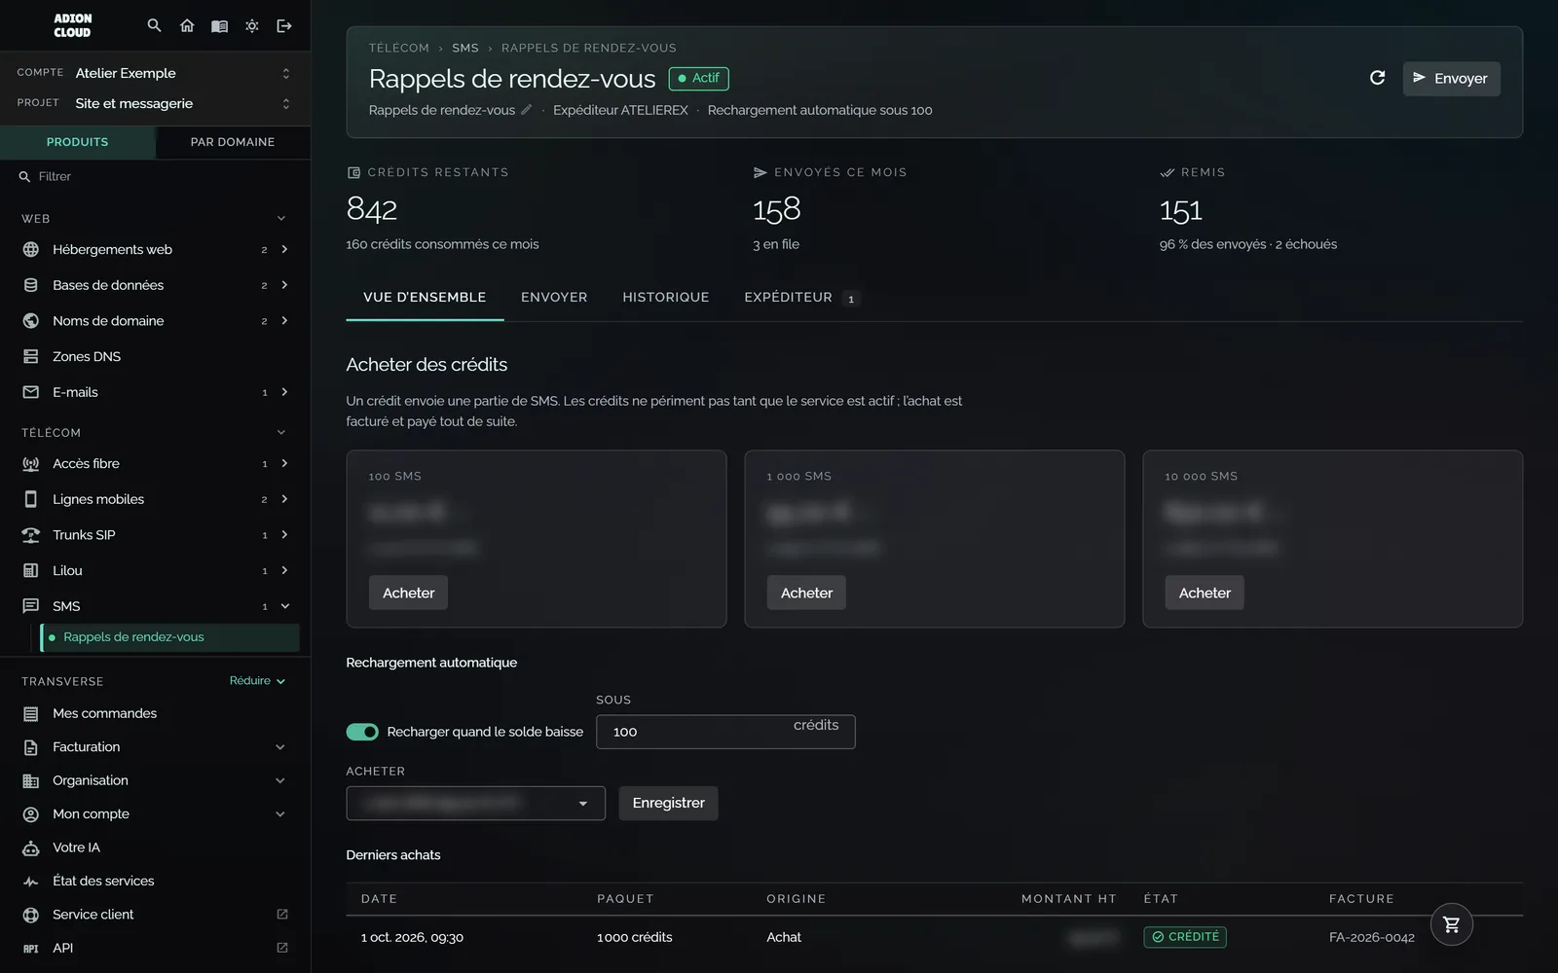Open the shopping cart floating button
This screenshot has height=973, width=1558.
pyautogui.click(x=1451, y=924)
